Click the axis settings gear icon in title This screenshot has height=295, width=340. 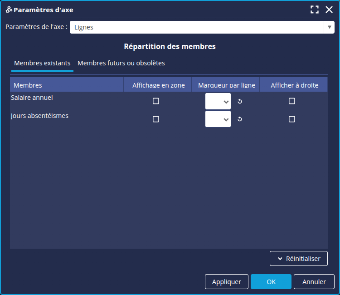click(9, 10)
